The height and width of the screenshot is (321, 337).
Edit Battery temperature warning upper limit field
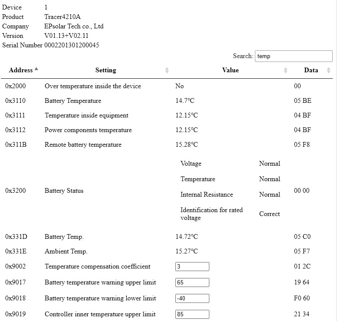coord(192,282)
